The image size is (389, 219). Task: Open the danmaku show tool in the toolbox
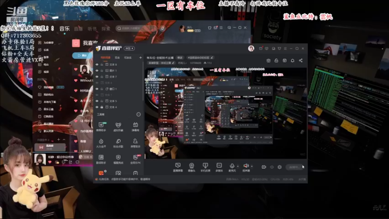[x=135, y=127]
